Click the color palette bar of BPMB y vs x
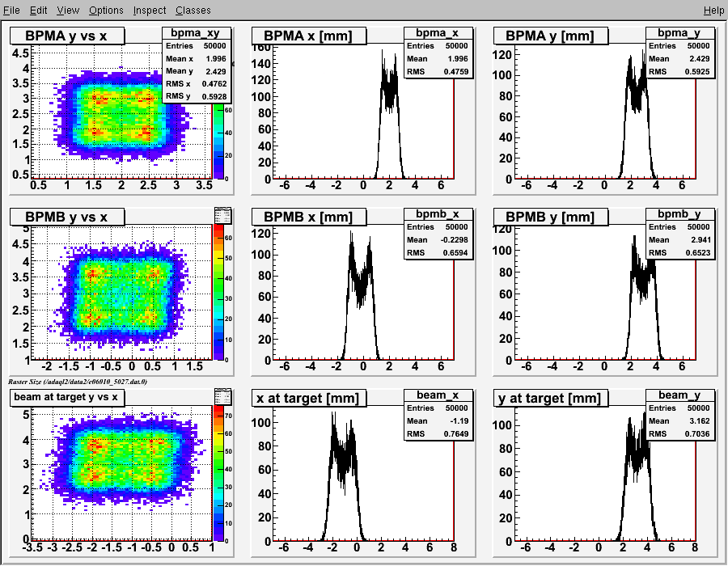 pos(218,292)
